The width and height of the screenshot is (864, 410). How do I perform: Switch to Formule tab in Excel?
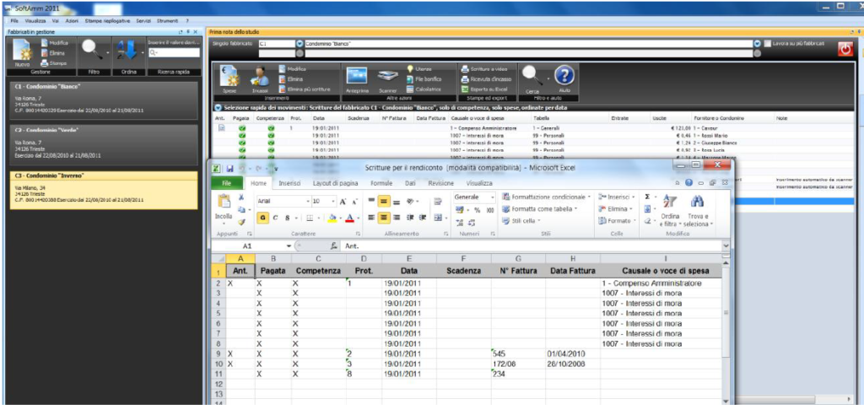tap(381, 183)
